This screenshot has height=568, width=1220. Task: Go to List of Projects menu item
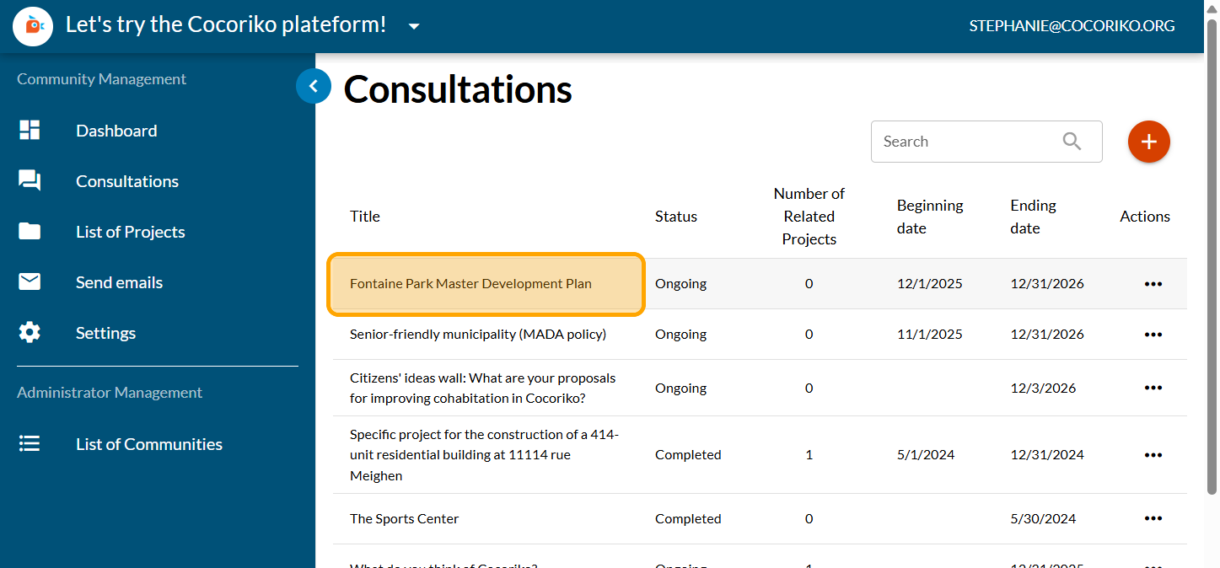tap(130, 232)
